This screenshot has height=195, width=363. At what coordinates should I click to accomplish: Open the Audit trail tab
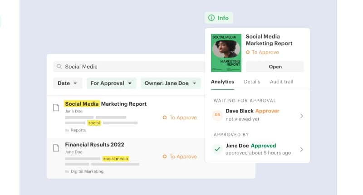click(x=281, y=82)
